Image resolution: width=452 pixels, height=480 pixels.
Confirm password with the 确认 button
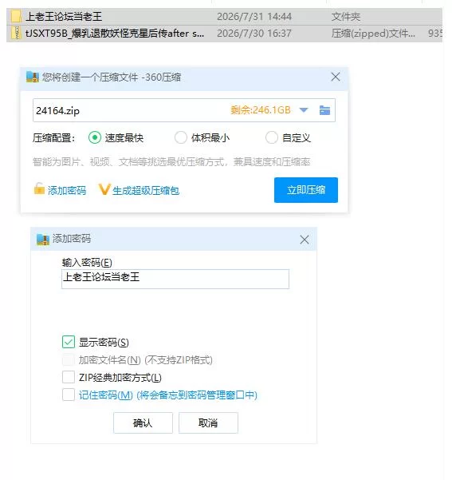pos(143,422)
